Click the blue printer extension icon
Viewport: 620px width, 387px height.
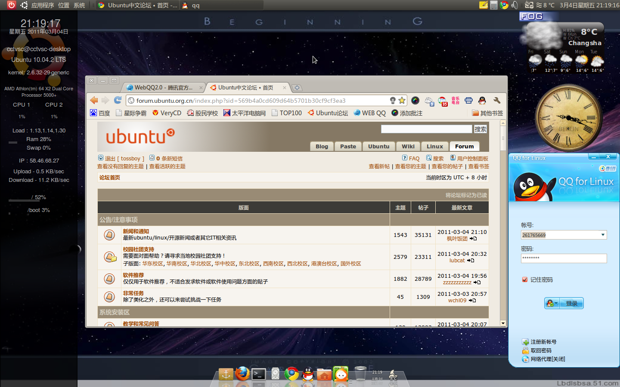pos(468,100)
